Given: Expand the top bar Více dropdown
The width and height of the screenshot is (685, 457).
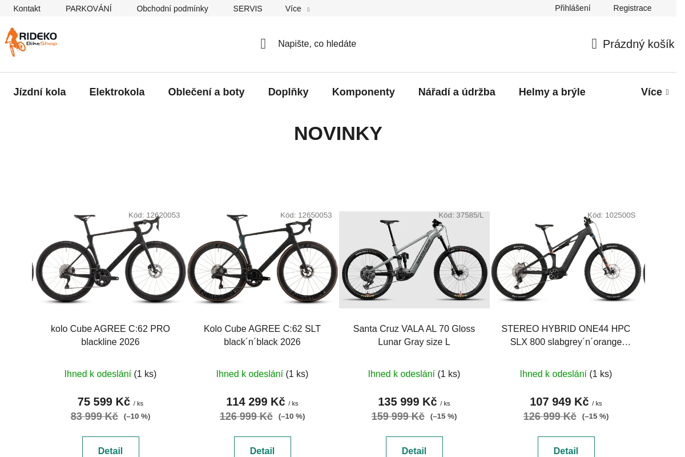Looking at the screenshot, I should point(297,9).
